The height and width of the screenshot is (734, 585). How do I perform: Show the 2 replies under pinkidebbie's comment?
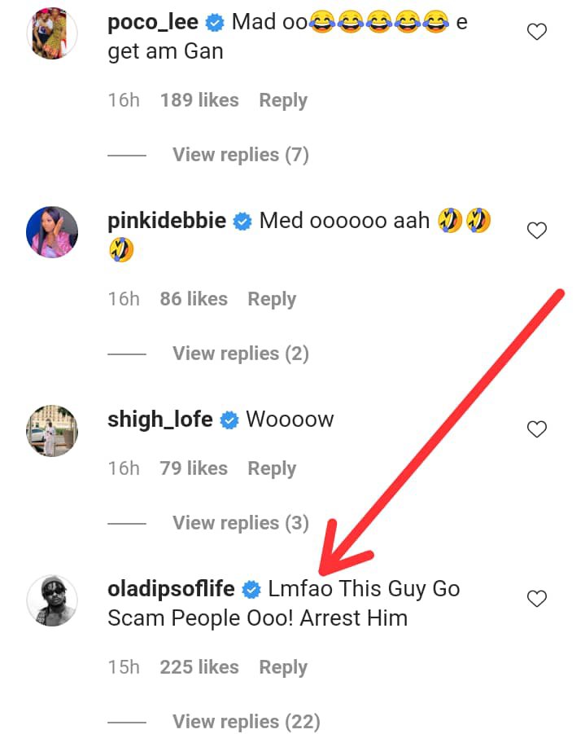(241, 353)
